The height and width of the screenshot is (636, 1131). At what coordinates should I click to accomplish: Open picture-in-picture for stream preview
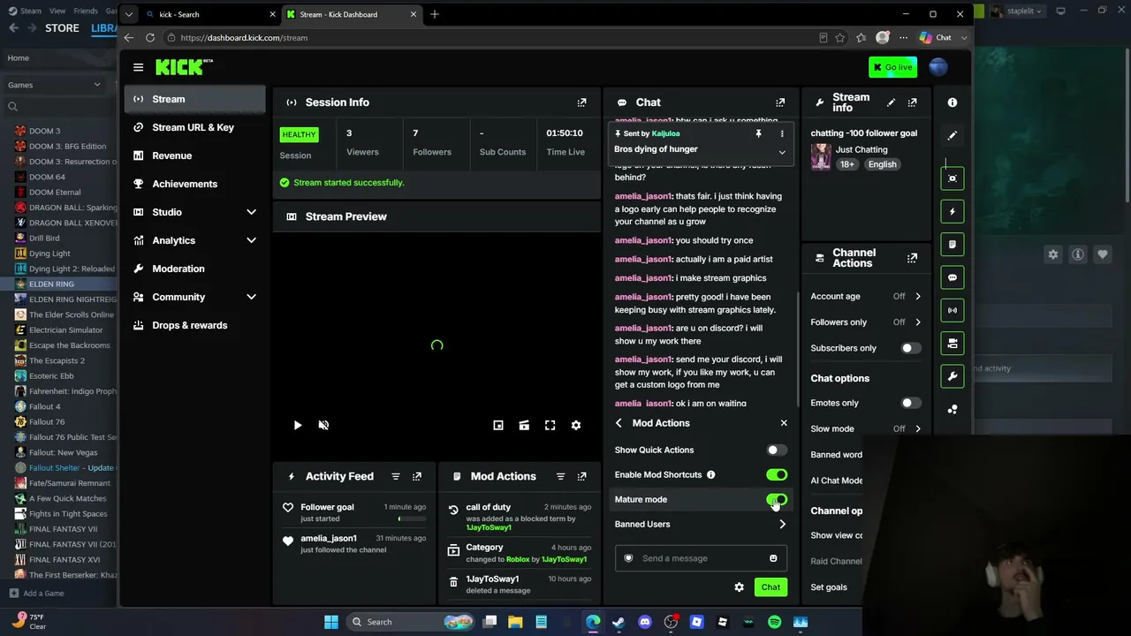(498, 425)
